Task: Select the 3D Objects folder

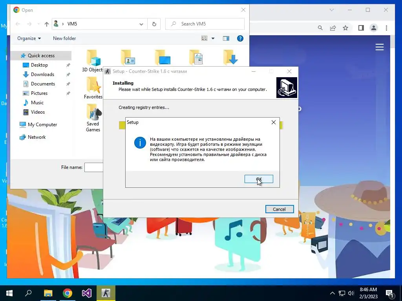Action: pyautogui.click(x=92, y=61)
